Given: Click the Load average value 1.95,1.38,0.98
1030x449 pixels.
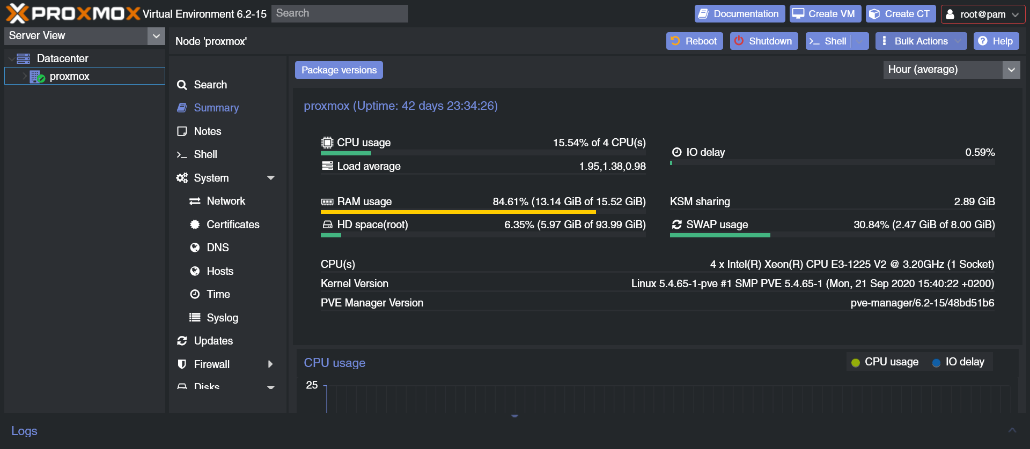Looking at the screenshot, I should click(x=613, y=166).
